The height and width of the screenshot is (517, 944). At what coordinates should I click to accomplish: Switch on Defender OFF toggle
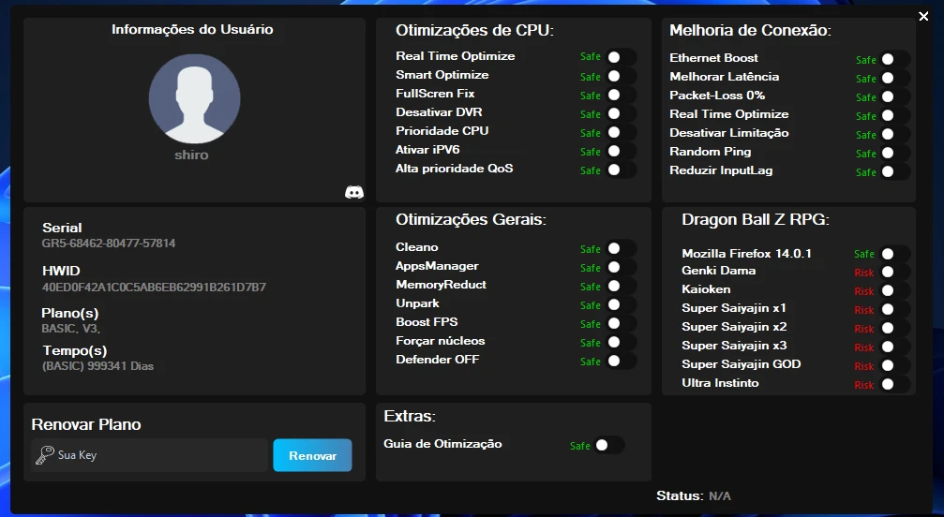[620, 361]
